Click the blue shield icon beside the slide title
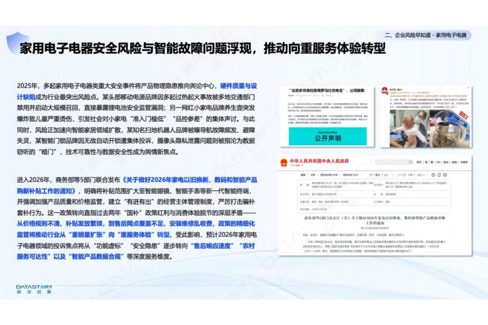This screenshot has height=325, width=488. click(x=18, y=43)
